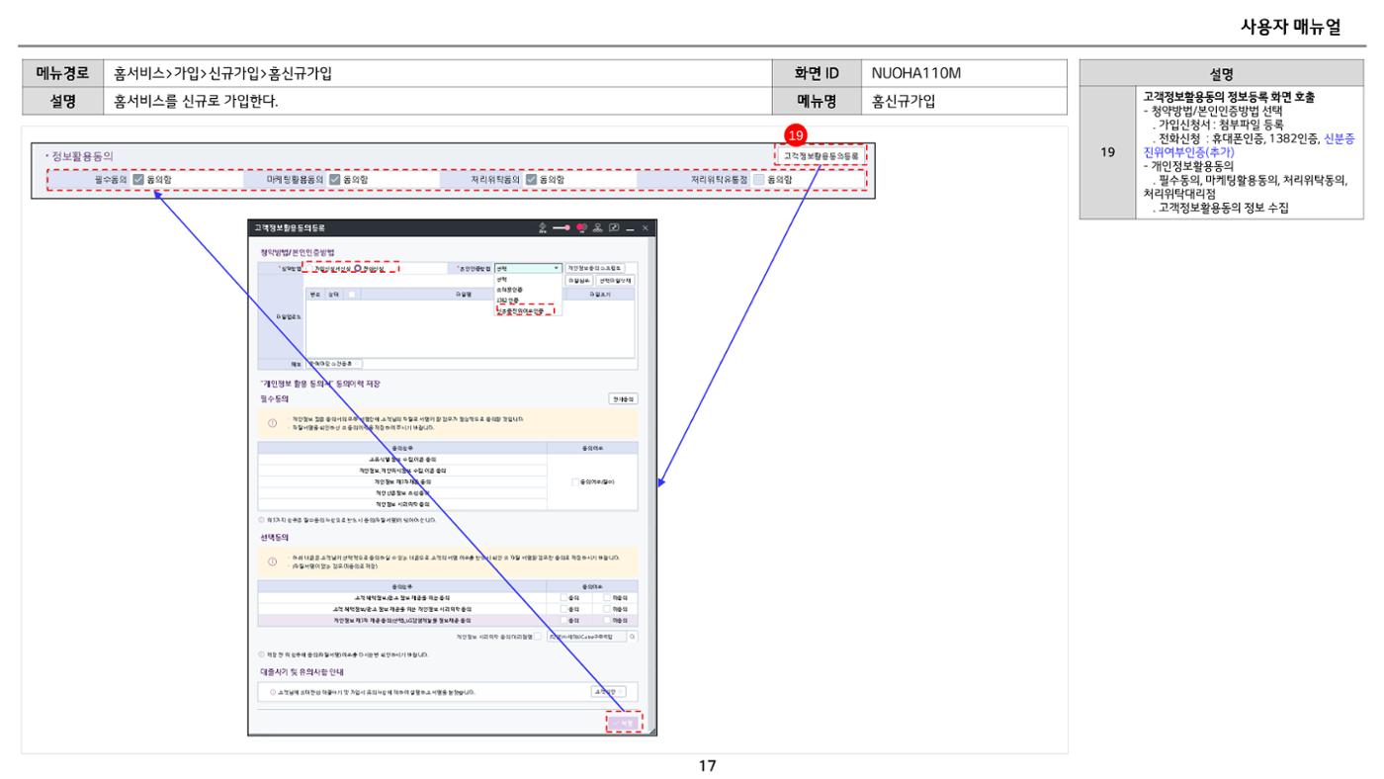This screenshot has width=1384, height=779.
Task: Select the 전화신청 radio button in dialog
Action: (357, 268)
